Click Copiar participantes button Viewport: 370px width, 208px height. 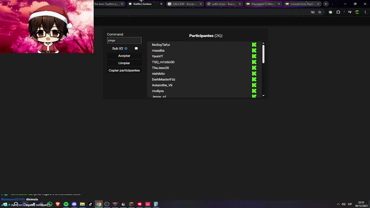pos(124,70)
